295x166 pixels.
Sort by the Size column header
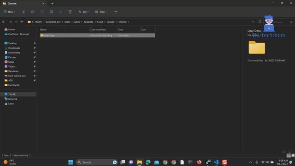pos(148,30)
